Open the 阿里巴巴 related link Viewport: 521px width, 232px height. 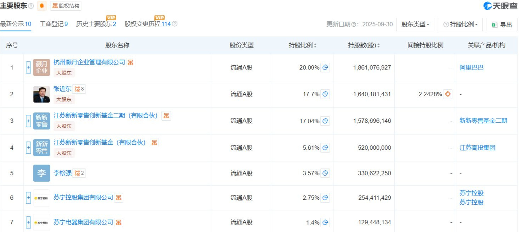click(x=471, y=67)
